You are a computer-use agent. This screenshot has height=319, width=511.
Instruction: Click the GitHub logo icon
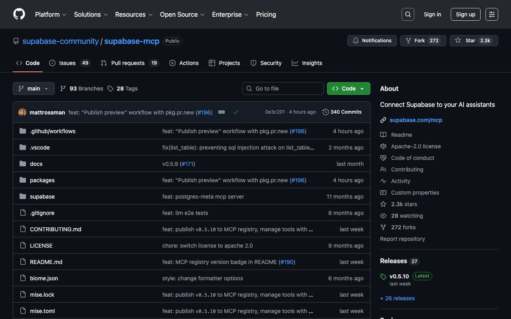tap(19, 14)
